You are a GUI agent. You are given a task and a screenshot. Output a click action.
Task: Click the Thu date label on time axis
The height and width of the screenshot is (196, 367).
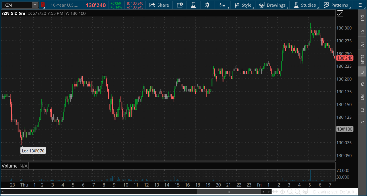(x=24, y=185)
